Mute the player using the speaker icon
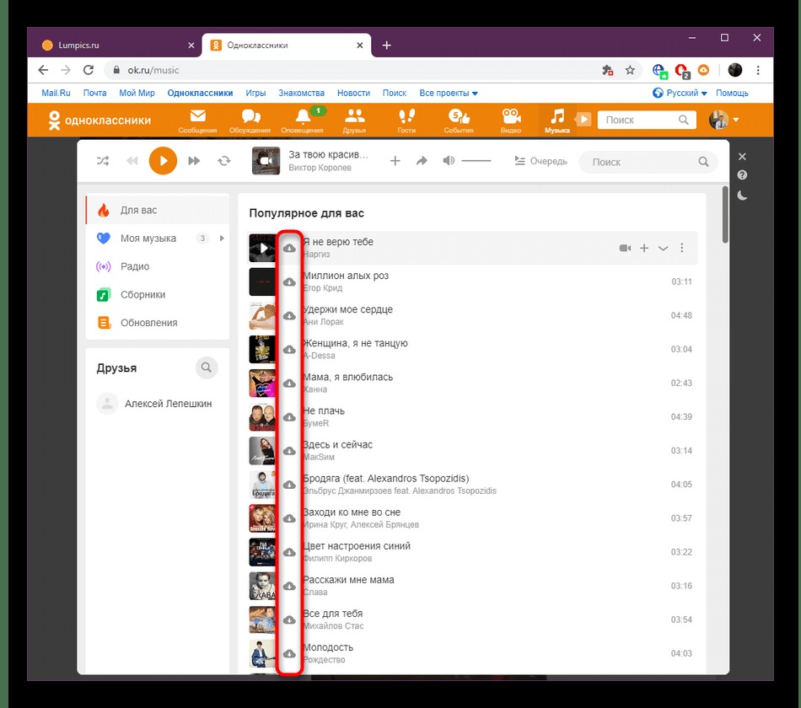Viewport: 801px width, 708px height. point(449,161)
